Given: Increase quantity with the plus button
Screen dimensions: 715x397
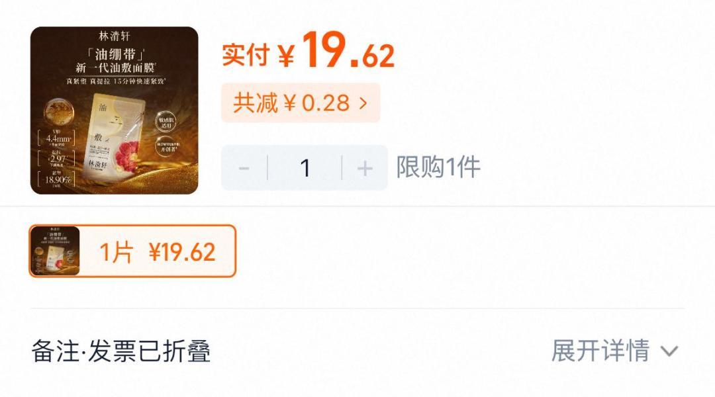Looking at the screenshot, I should 365,168.
